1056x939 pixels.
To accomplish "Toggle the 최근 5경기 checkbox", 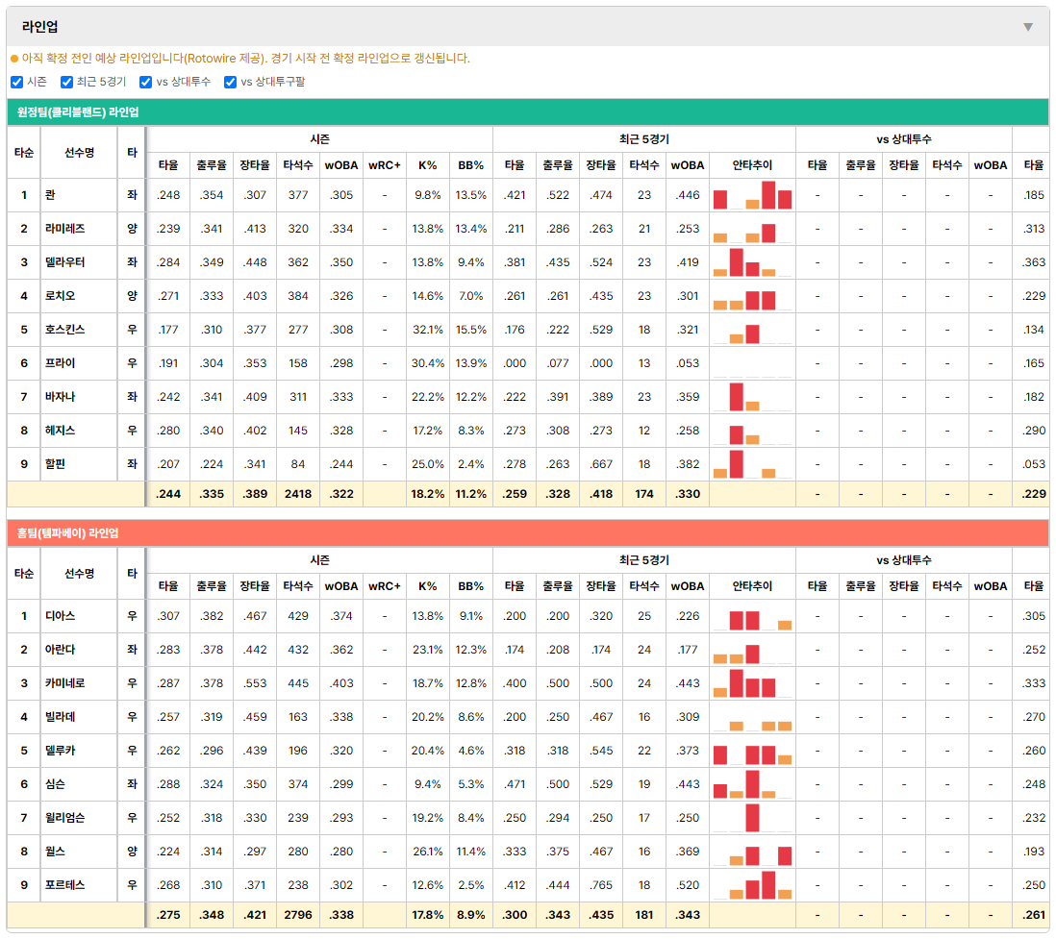I will point(66,82).
